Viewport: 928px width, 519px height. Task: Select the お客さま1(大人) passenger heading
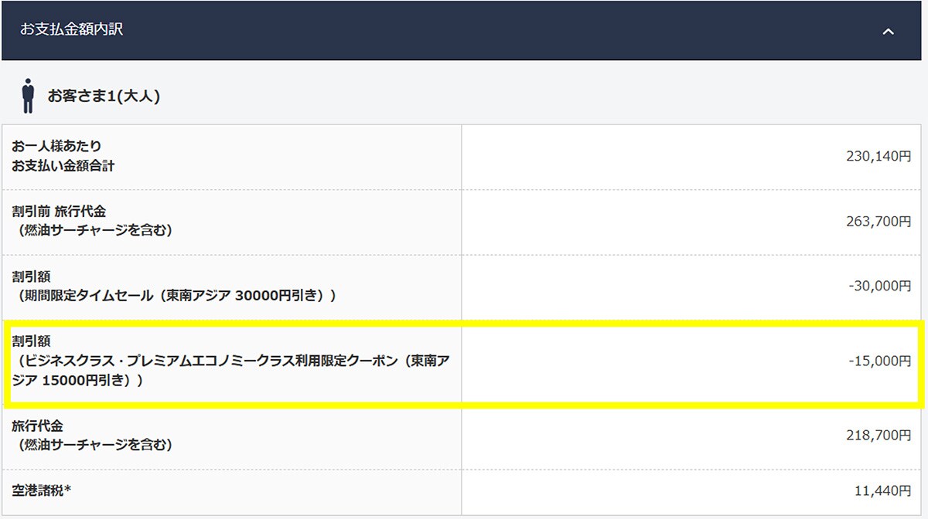(x=104, y=97)
